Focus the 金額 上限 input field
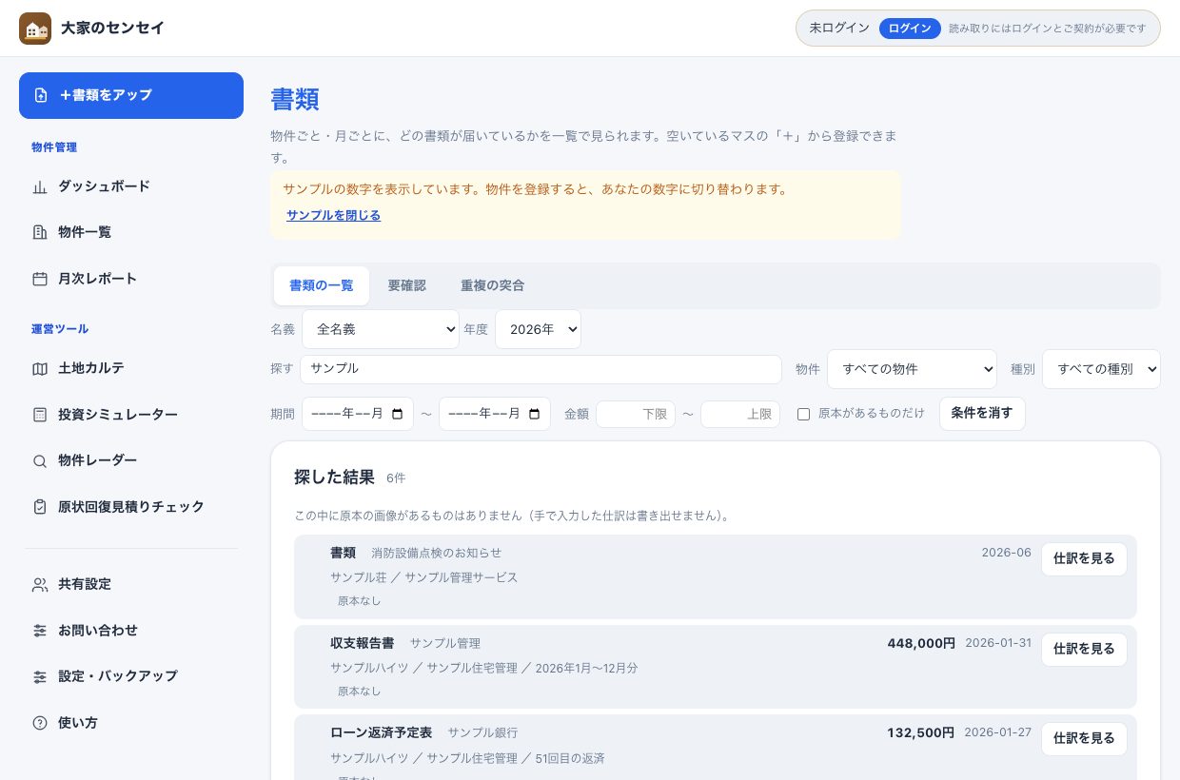Viewport: 1180px width, 780px height. click(740, 415)
